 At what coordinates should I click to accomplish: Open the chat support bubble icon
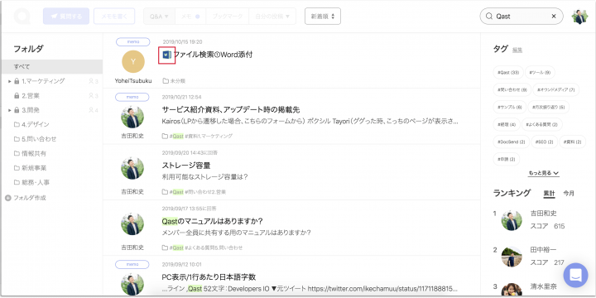(575, 275)
